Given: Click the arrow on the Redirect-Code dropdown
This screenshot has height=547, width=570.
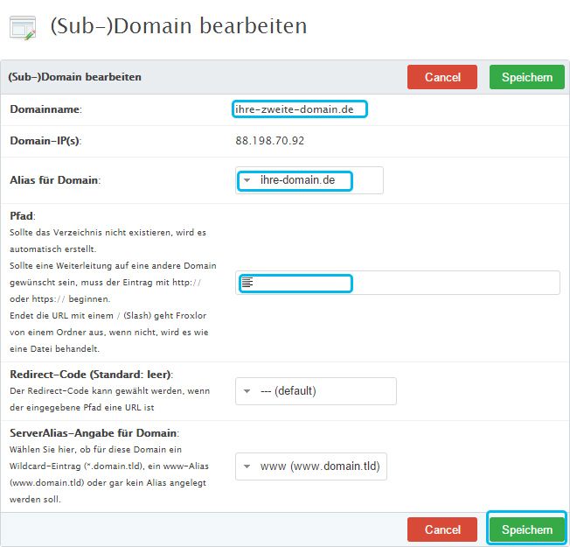Looking at the screenshot, I should coord(247,391).
